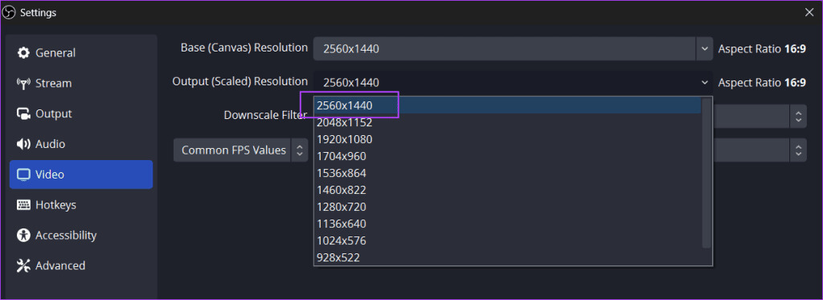Viewport: 823px width, 300px height.
Task: Open General settings gear icon
Action: tap(23, 52)
